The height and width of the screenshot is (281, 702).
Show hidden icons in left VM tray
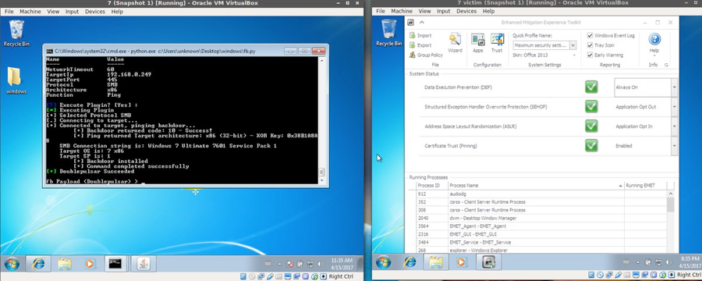[x=280, y=264]
